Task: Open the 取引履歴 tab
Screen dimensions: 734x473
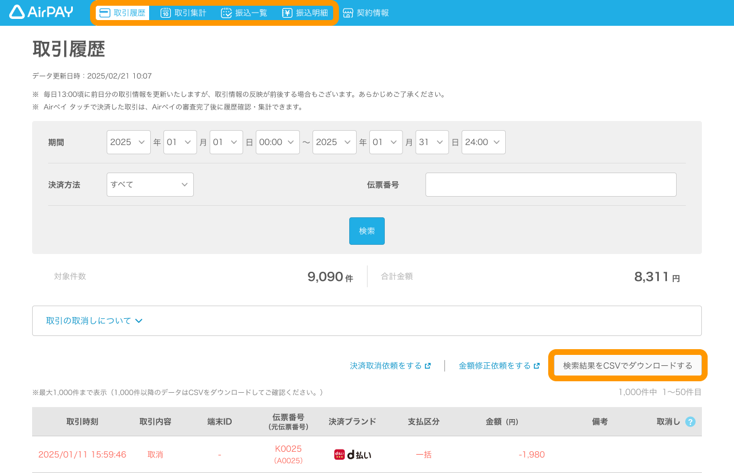Action: tap(122, 13)
